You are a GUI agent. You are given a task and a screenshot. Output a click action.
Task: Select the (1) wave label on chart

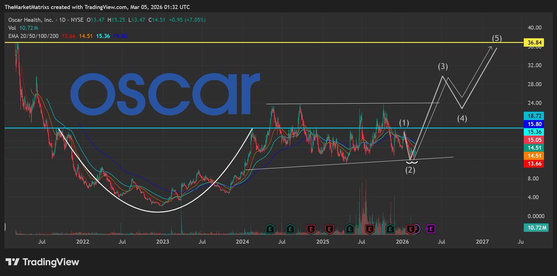404,123
